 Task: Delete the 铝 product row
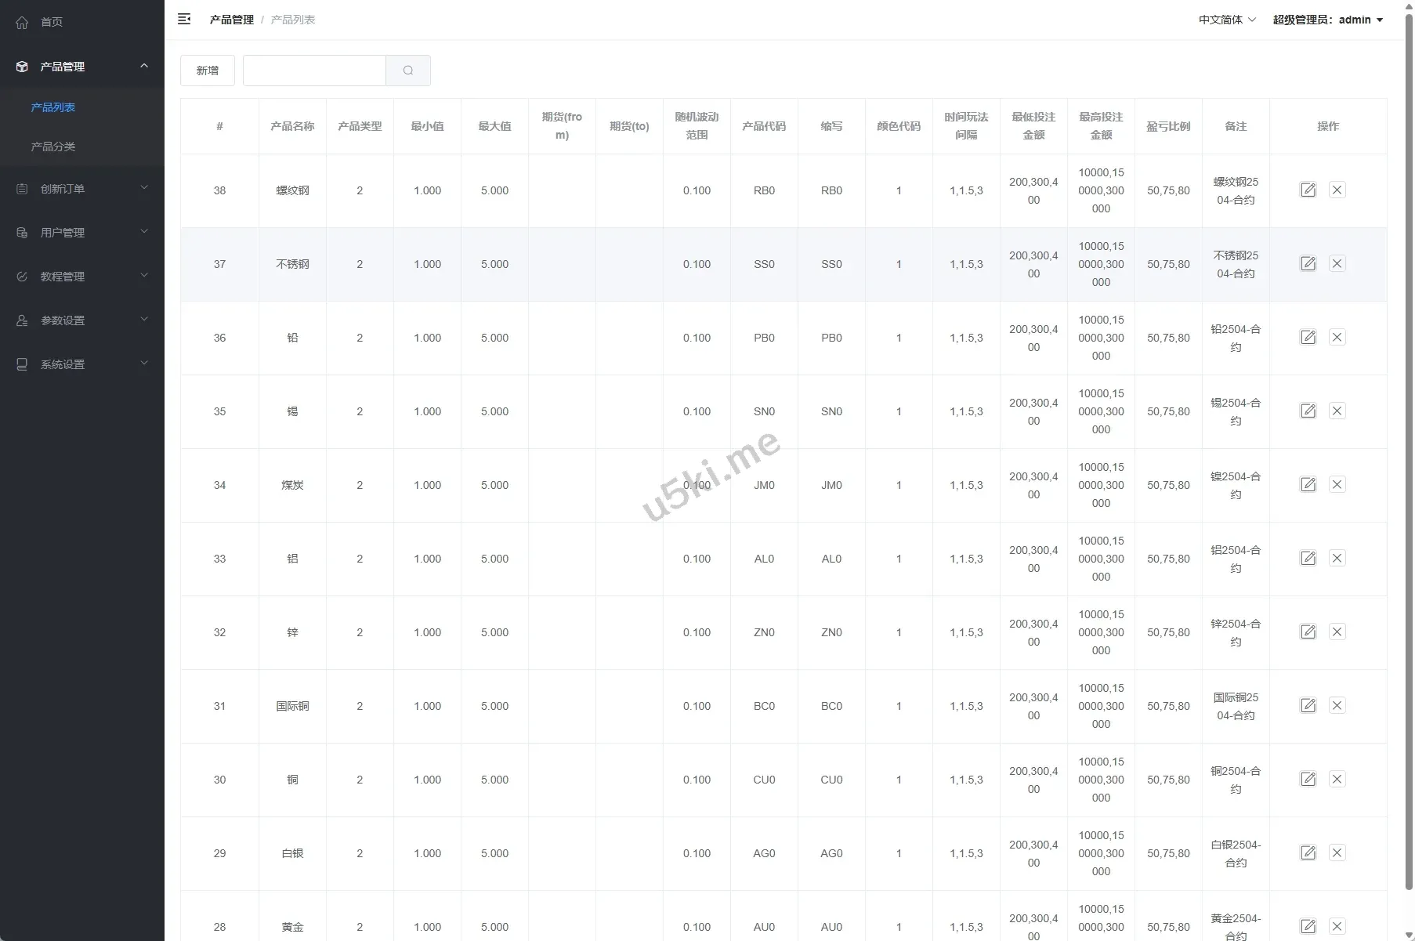point(1337,559)
